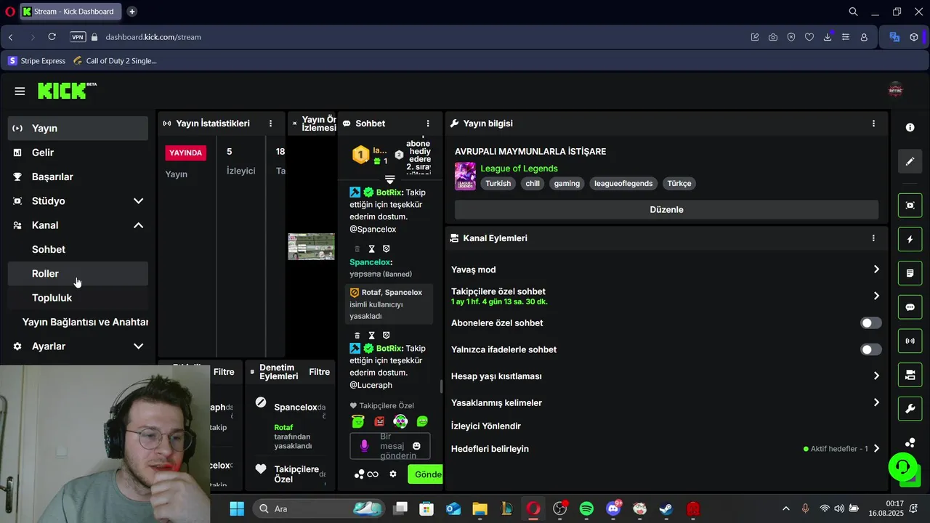930x523 pixels.
Task: Open Yayın İstatistikleri panel three-dot menu
Action: point(270,123)
